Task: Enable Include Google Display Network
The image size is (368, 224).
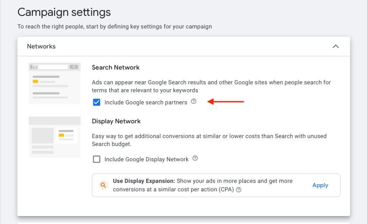Action: point(96,159)
